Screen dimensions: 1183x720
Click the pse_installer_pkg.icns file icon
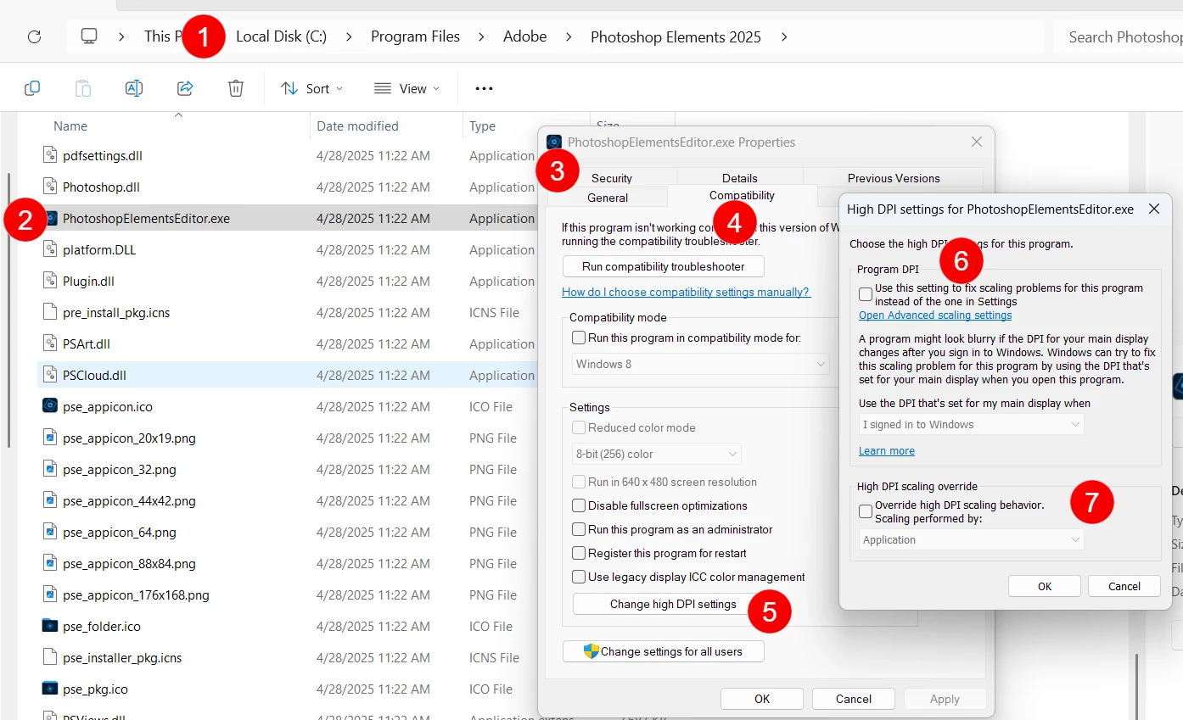click(x=50, y=657)
